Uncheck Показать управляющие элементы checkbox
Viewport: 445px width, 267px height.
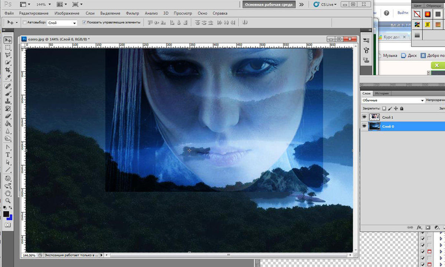pos(84,23)
